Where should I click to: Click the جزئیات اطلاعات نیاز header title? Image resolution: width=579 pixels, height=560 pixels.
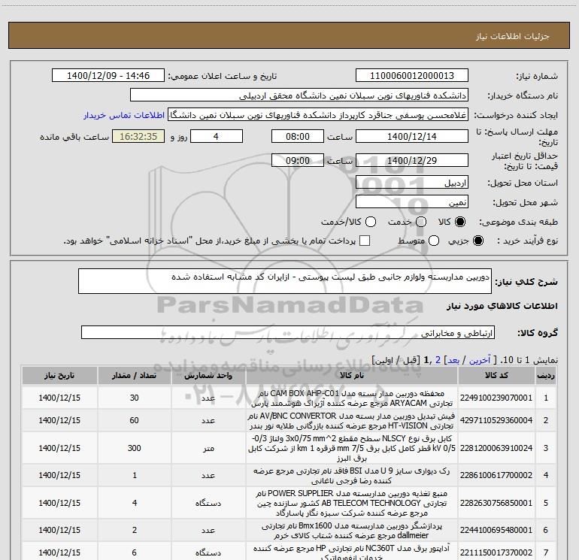(x=513, y=36)
